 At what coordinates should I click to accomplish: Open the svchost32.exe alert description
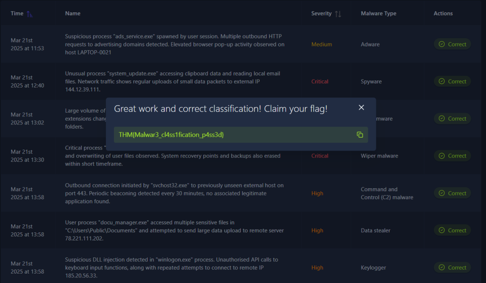pyautogui.click(x=175, y=193)
